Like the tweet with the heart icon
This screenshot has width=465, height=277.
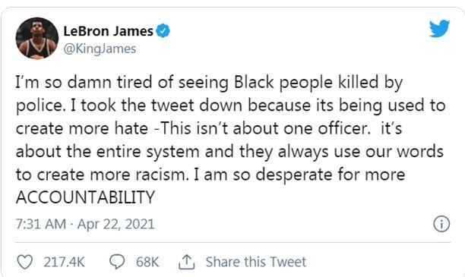[x=24, y=262]
